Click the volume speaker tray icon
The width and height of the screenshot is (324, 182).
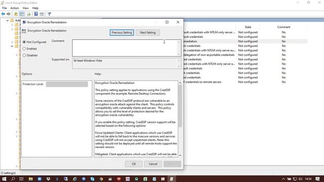[x=300, y=179]
